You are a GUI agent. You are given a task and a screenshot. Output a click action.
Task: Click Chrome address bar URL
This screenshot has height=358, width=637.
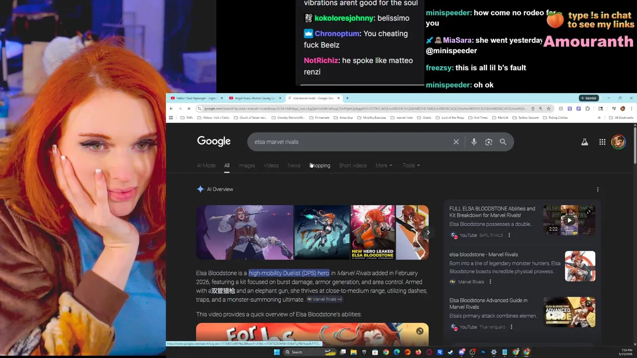coord(365,108)
